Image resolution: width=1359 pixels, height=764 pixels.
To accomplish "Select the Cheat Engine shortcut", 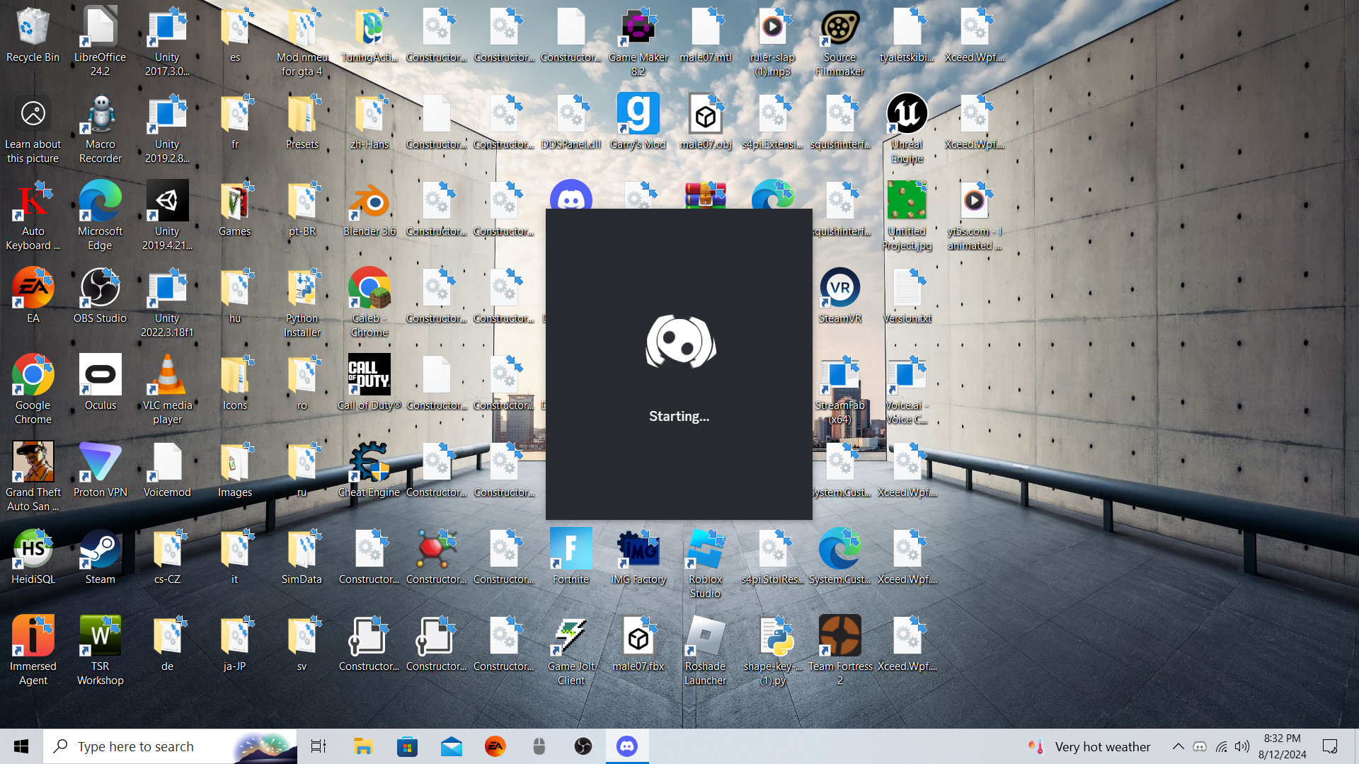I will tap(369, 464).
